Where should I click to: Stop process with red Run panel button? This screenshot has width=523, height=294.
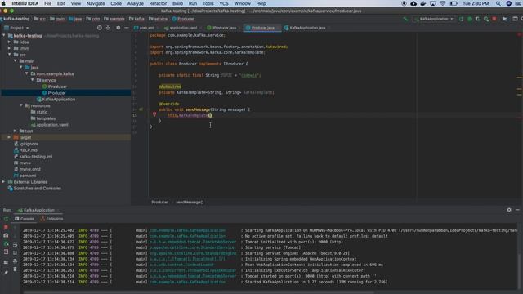[x=6, y=227]
